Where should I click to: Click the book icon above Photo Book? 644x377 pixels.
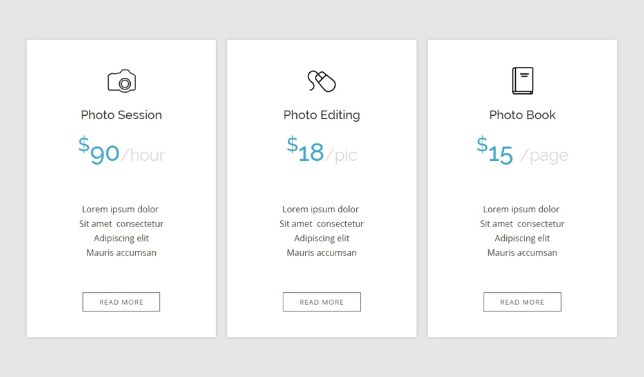click(522, 81)
